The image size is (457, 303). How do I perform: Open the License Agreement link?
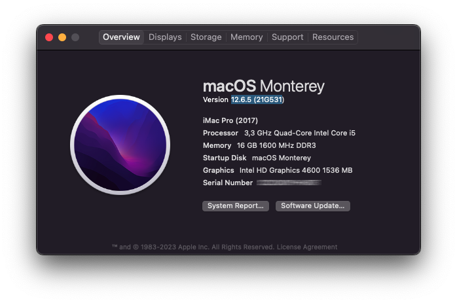click(307, 247)
